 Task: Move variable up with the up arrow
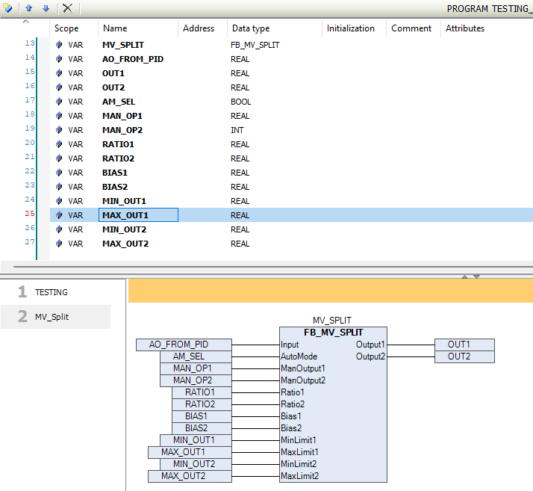[28, 8]
